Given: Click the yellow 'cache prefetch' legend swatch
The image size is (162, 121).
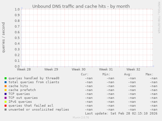Looking at the screenshot, I should coord(6,90).
